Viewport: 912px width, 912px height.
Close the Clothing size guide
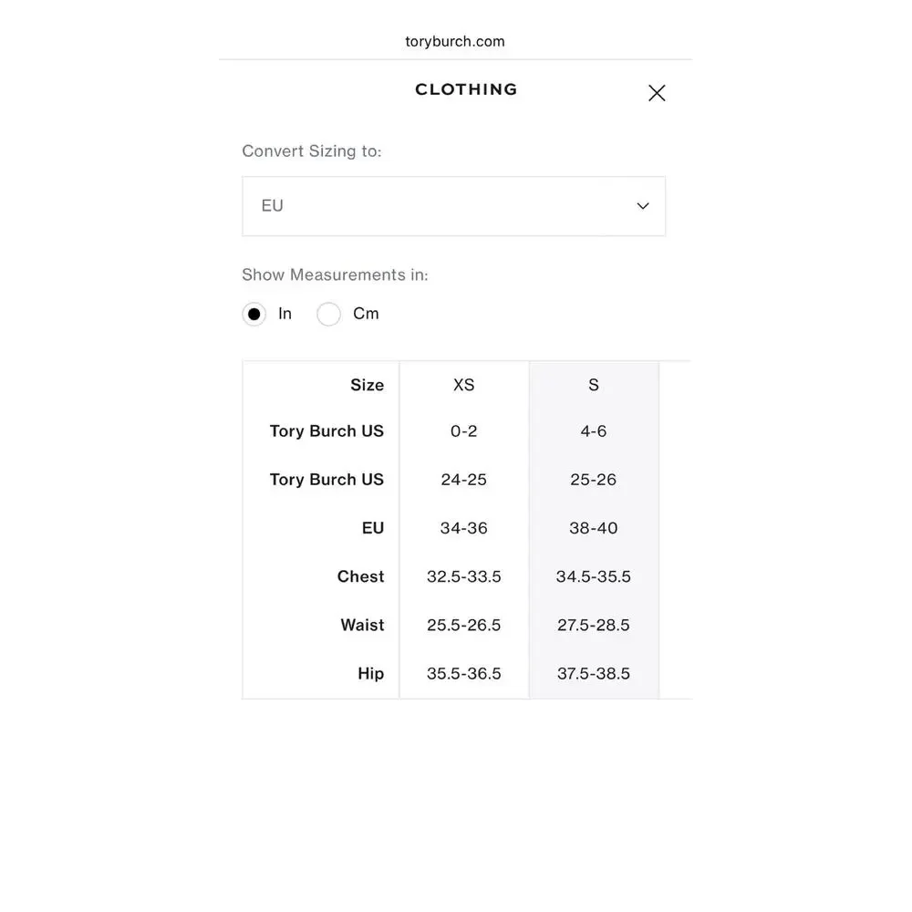click(x=657, y=93)
